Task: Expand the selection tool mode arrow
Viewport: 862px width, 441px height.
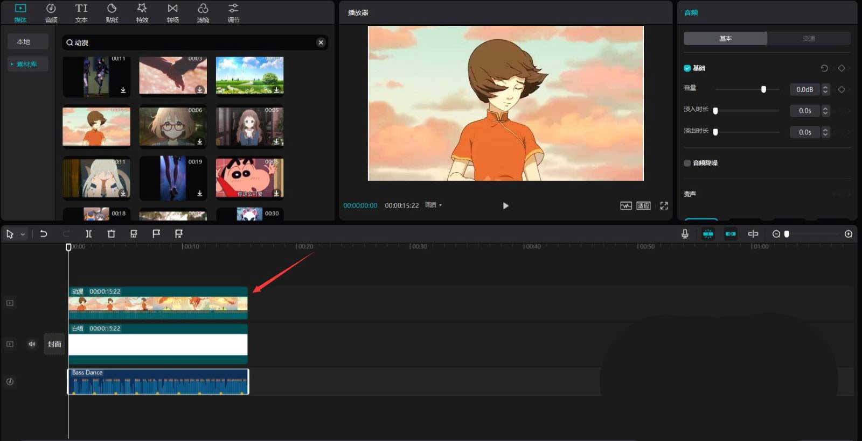Action: [x=23, y=234]
